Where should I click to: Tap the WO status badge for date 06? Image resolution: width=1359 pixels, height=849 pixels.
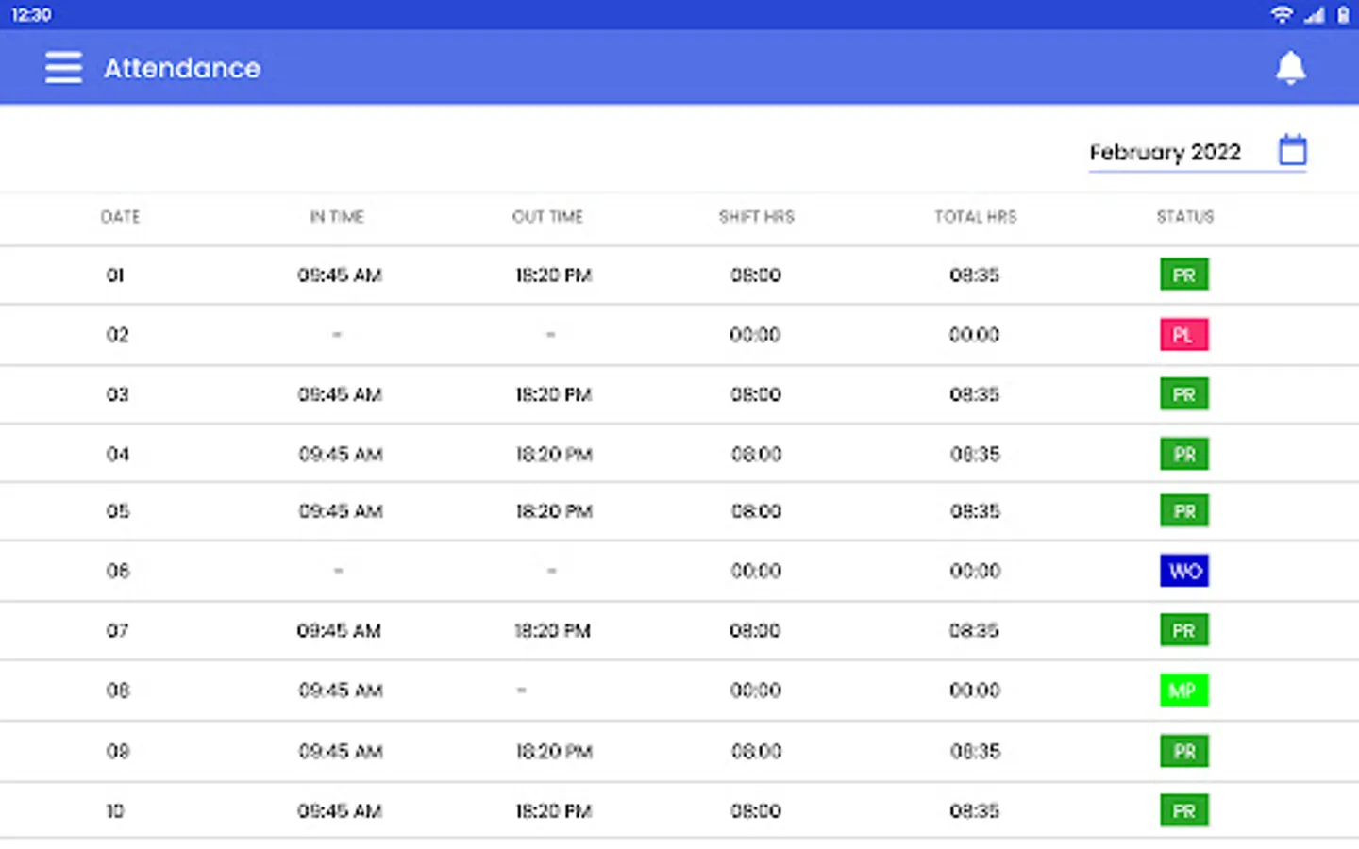1183,571
